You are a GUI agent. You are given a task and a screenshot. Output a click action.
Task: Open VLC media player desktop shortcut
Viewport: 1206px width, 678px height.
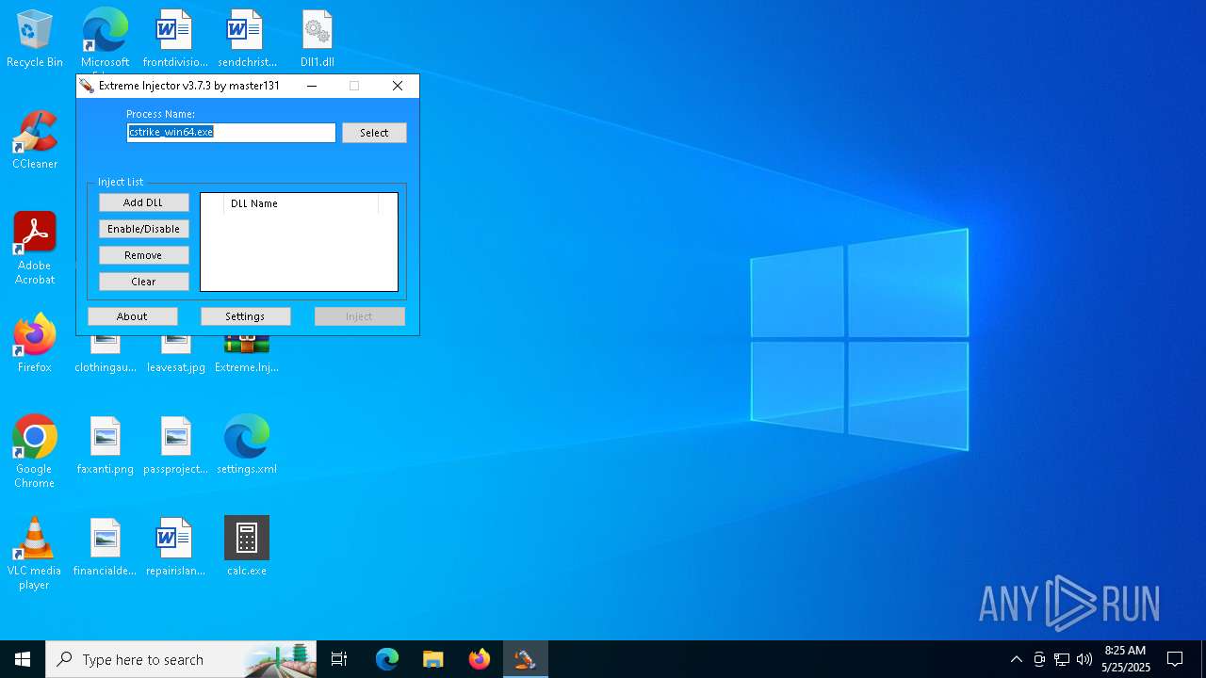(35, 554)
